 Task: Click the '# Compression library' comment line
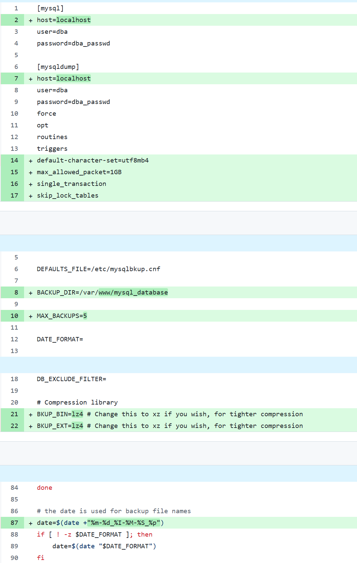tap(77, 403)
